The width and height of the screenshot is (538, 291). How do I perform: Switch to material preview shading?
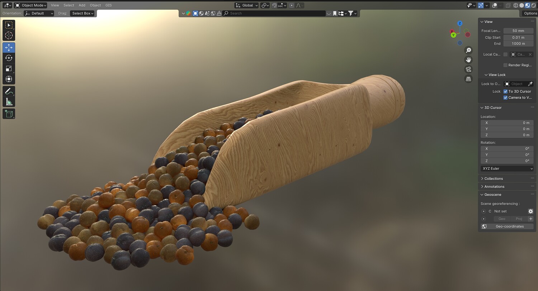pos(527,5)
